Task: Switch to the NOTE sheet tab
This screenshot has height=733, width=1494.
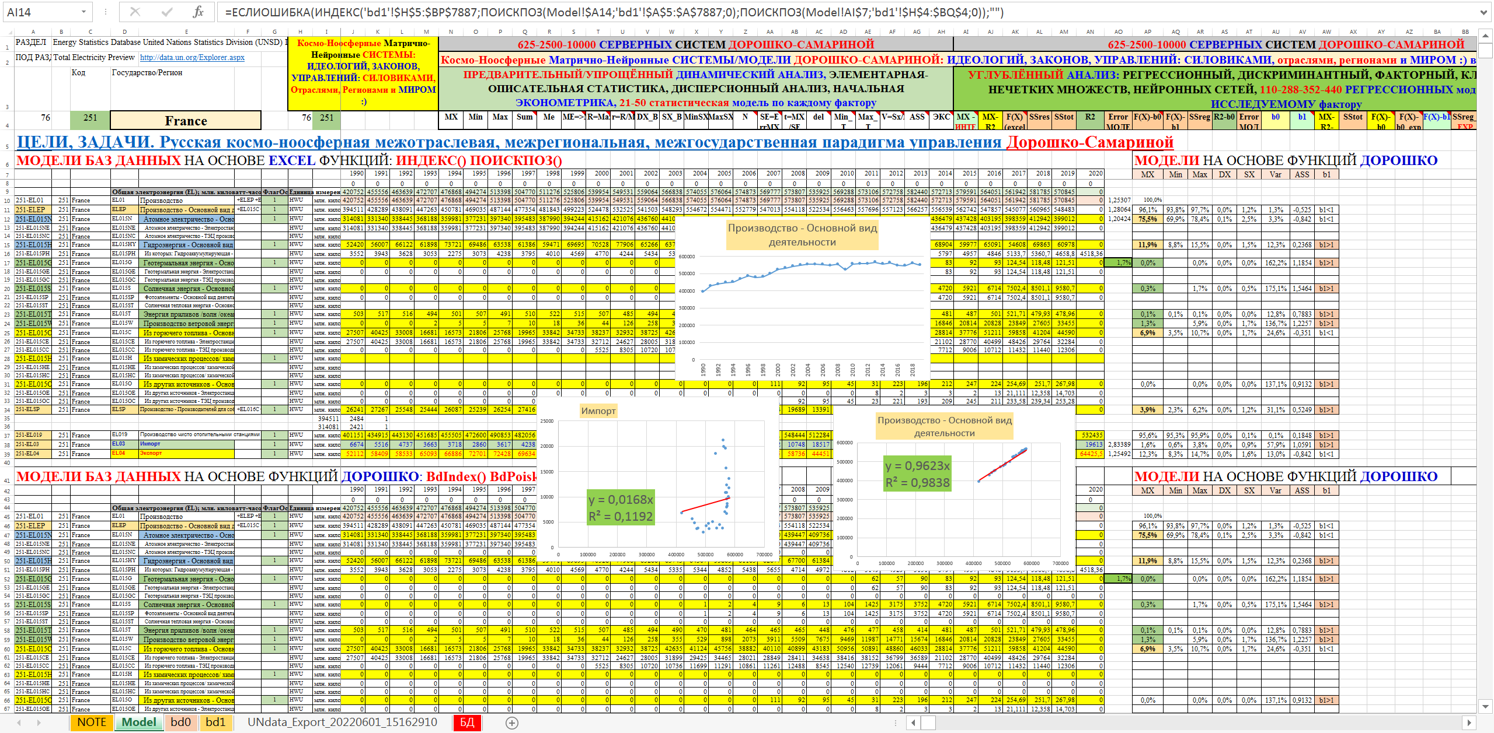Action: 92,723
